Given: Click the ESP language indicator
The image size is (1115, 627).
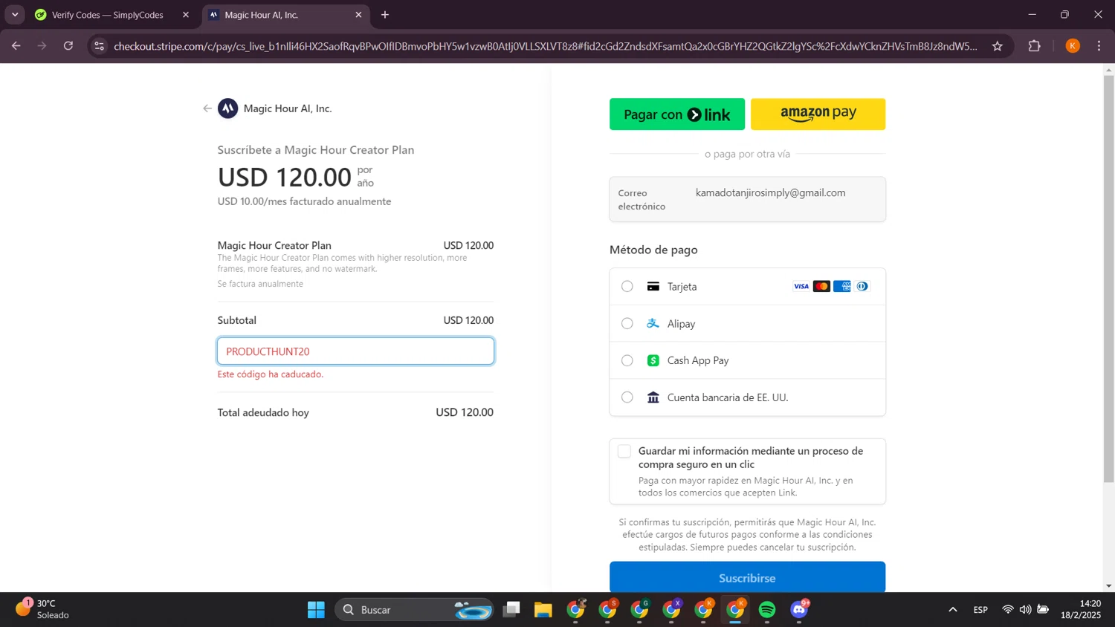Looking at the screenshot, I should (980, 610).
